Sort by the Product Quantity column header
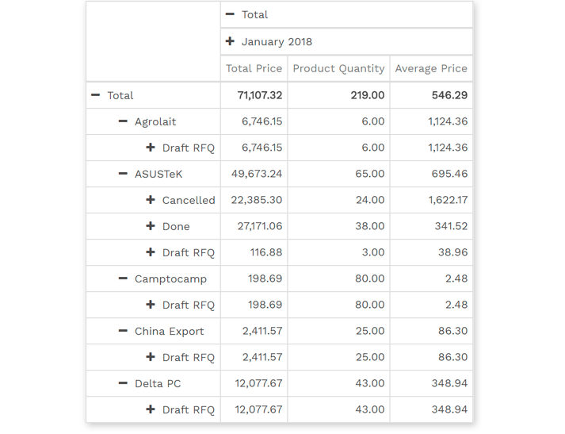565x434 pixels. [338, 68]
